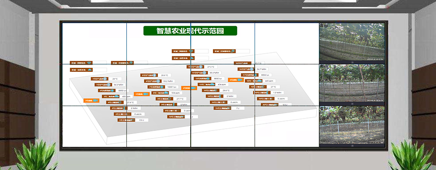Click the 智慧农业现代示范园 title banner

pos(190,31)
